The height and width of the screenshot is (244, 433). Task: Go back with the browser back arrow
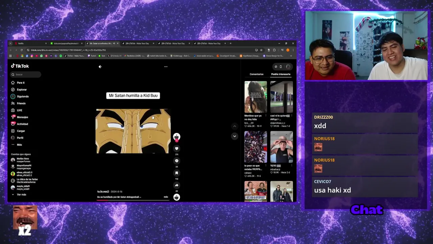(x=11, y=50)
